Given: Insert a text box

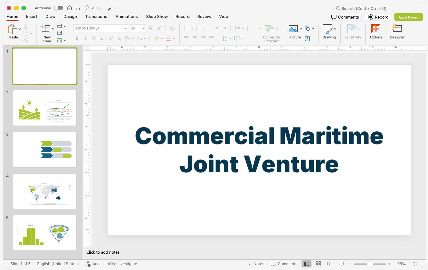Looking at the screenshot, I should tap(307, 38).
